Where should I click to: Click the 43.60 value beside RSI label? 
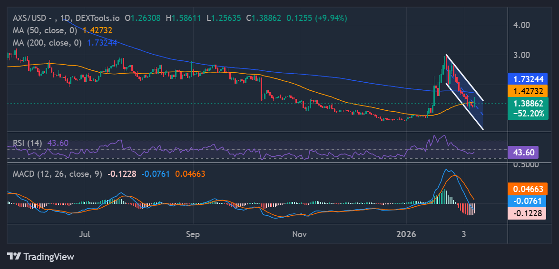coord(58,143)
